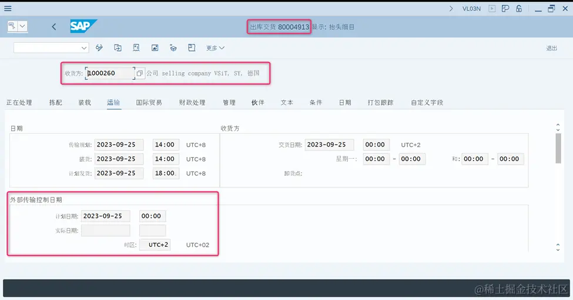Open the 文本 tab
Viewport: 573px width, 300px height.
coord(287,103)
